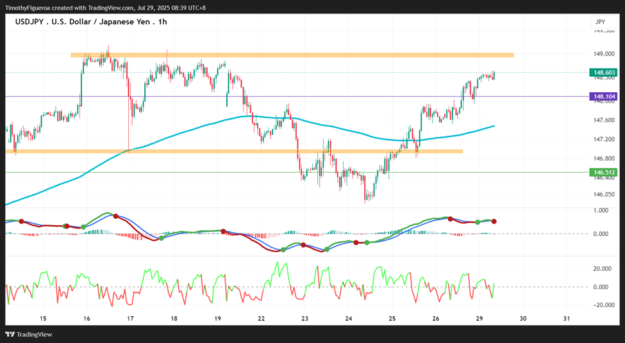
Task: Select the green 146.512 price level label
Action: 603,172
